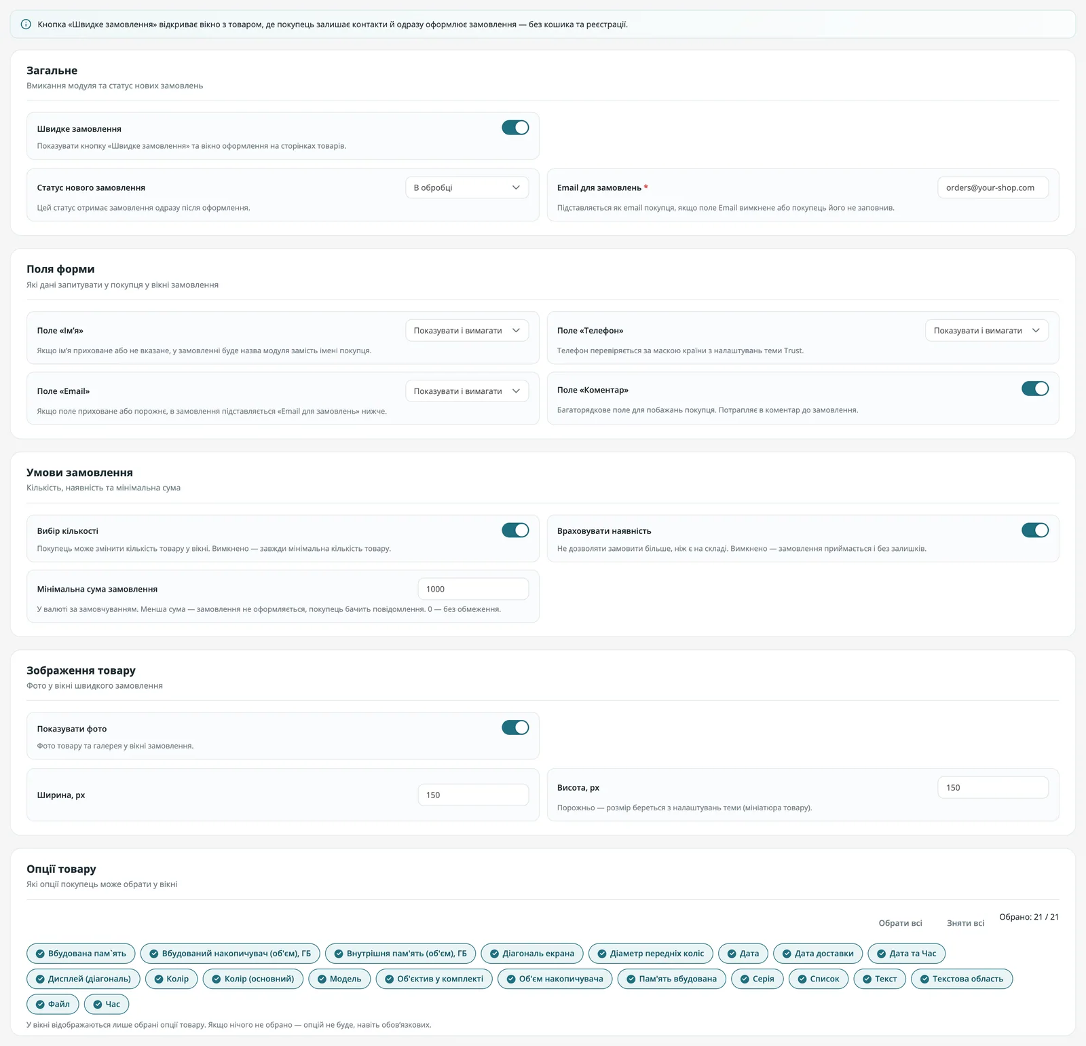Toggle the «Файл» option chip
This screenshot has width=1086, height=1046.
53,1004
